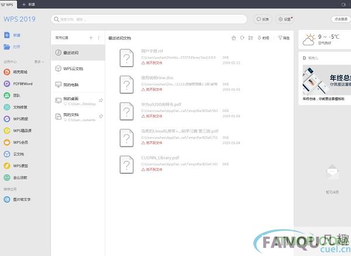Click the unknown-file icon for CUDNN_Library.pdf
The image size is (351, 256).
126,165
